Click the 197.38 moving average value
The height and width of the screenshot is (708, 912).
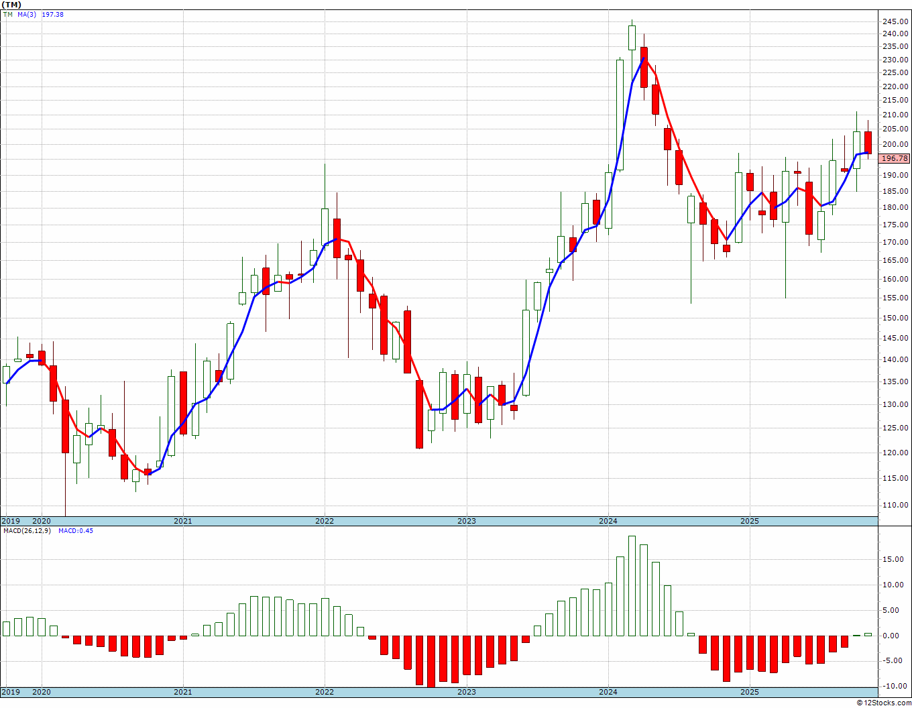52,14
